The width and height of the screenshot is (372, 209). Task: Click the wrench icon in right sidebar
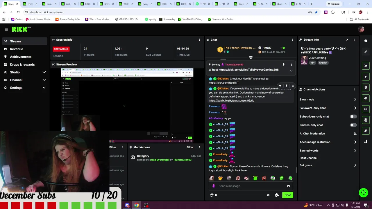(366, 131)
